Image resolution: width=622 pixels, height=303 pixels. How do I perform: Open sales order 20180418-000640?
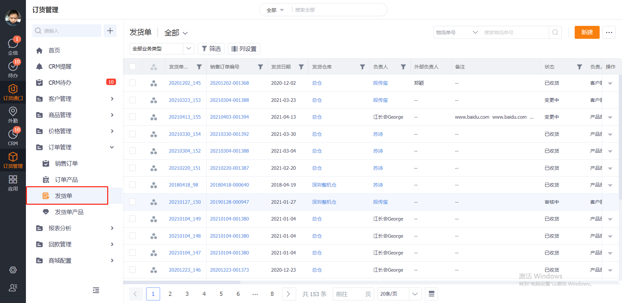[x=229, y=185]
